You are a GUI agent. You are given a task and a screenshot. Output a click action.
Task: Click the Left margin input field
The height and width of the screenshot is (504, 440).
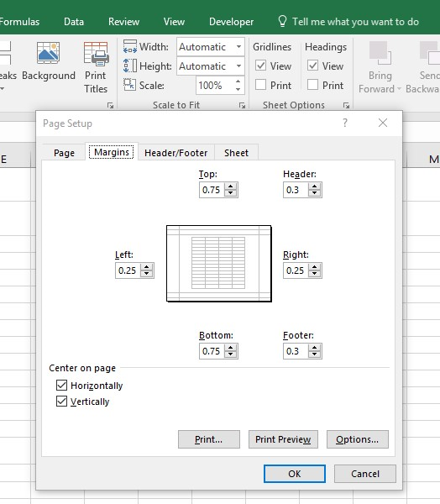[x=128, y=270]
